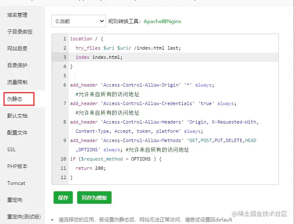Open the 重定向(测试版) tab
The width and height of the screenshot is (294, 224).
coord(24,216)
